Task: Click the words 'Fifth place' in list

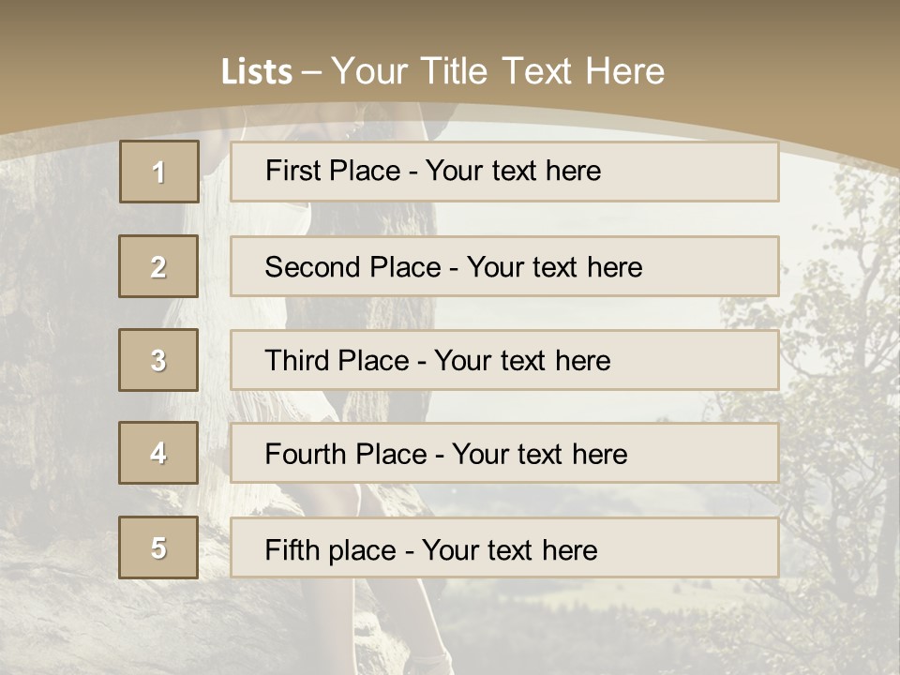Action: coord(331,550)
